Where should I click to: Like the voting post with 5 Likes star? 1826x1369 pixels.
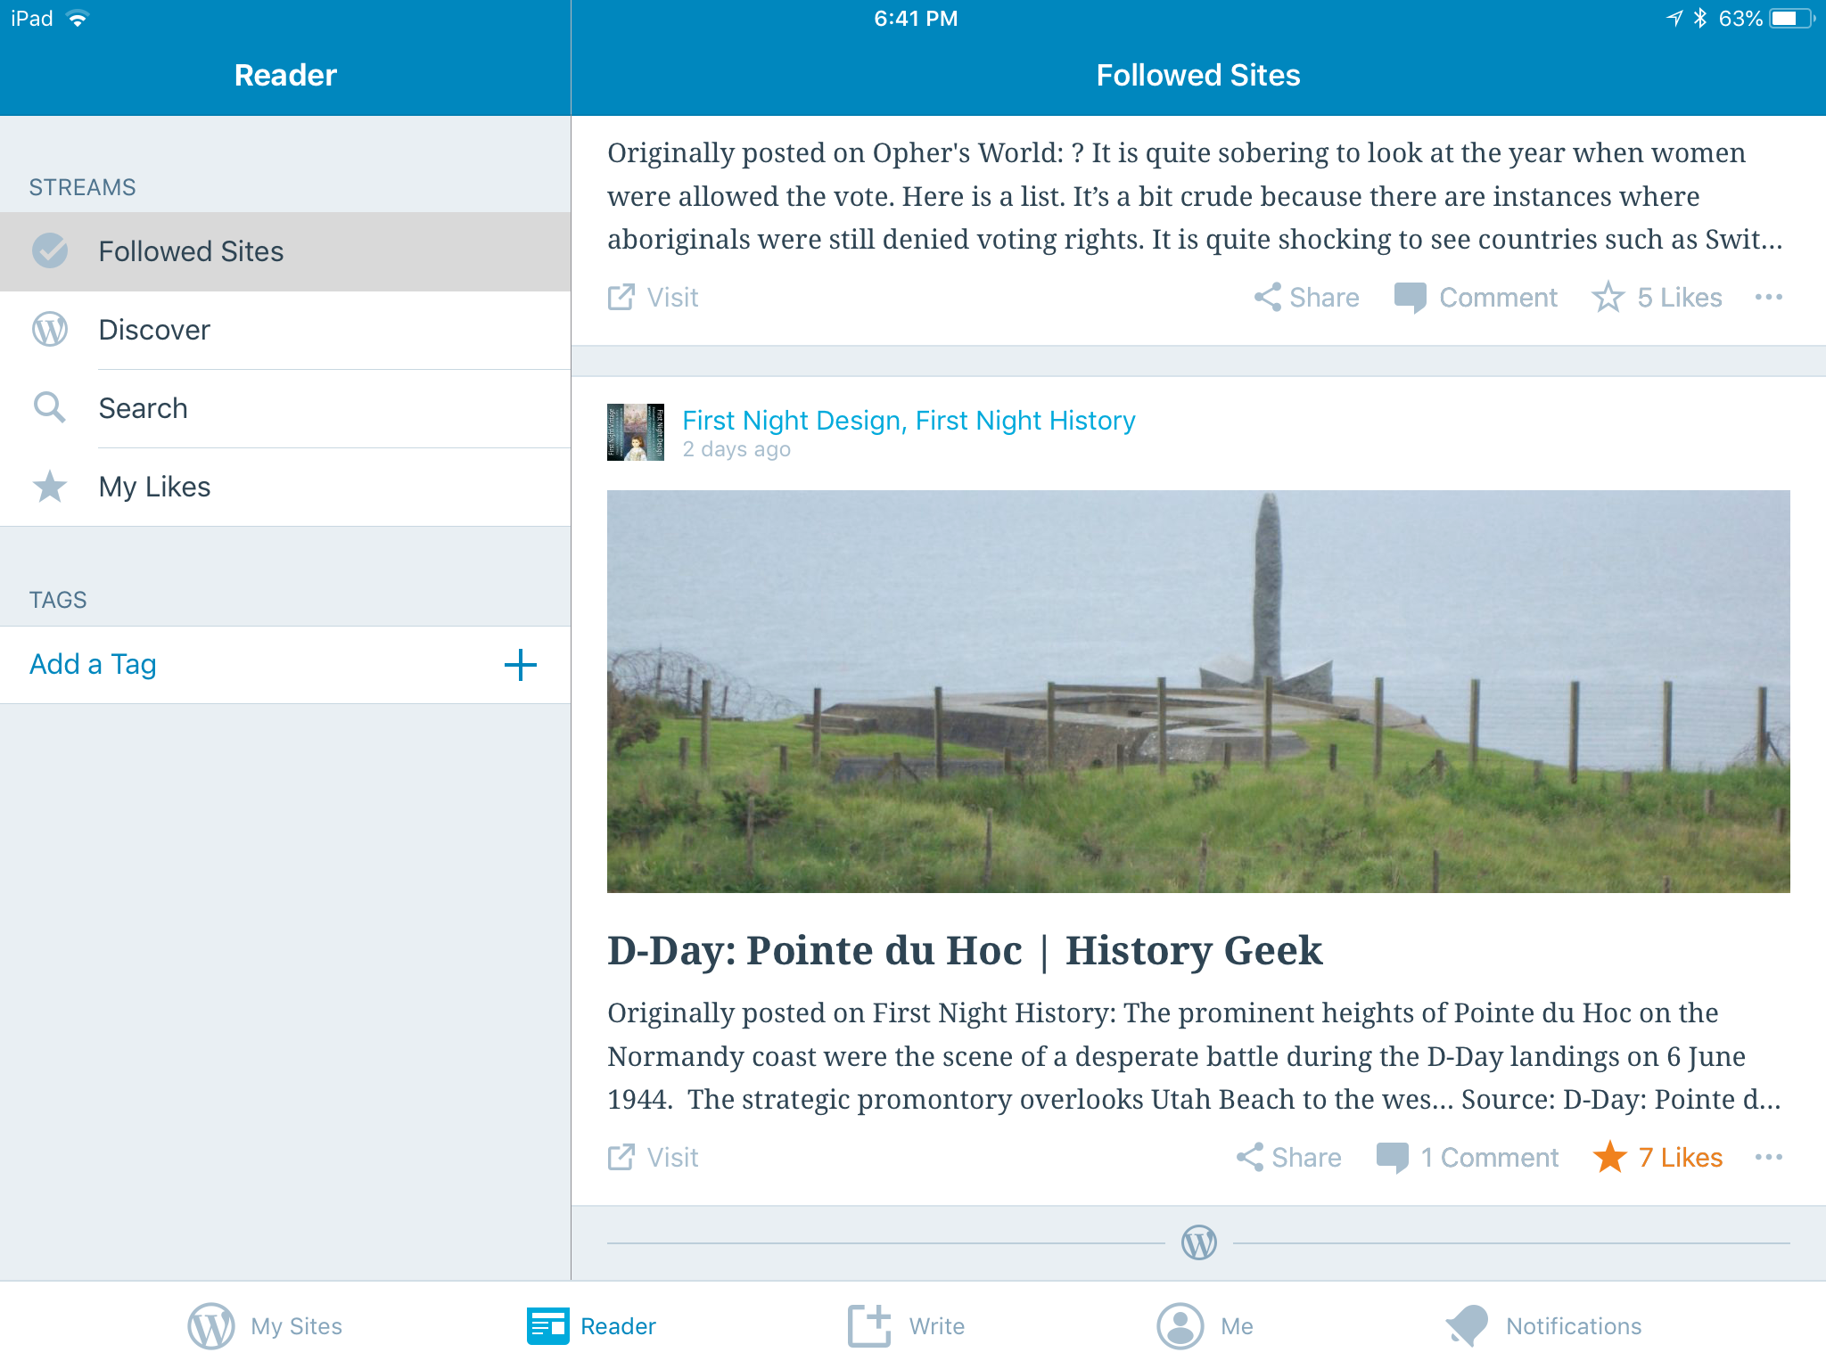tap(1608, 297)
